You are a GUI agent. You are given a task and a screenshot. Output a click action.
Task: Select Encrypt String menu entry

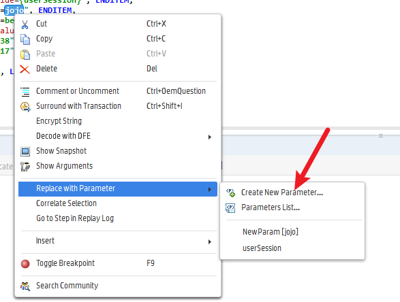click(x=118, y=121)
